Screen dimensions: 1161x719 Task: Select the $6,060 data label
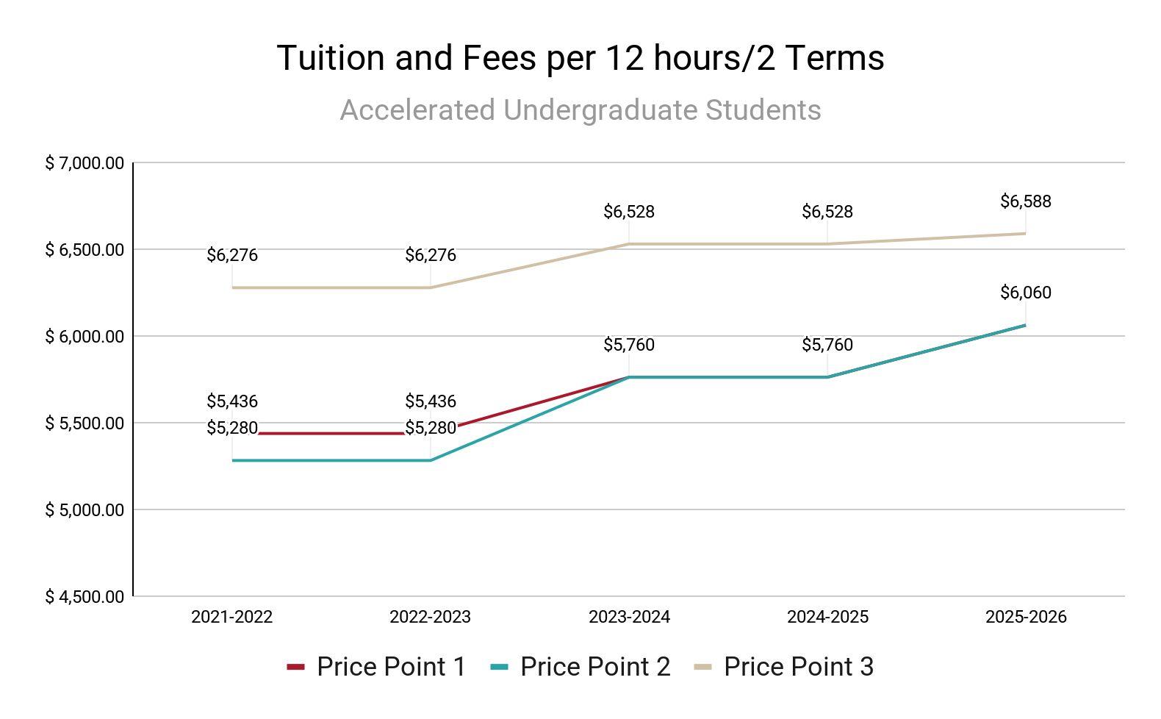pyautogui.click(x=1025, y=293)
